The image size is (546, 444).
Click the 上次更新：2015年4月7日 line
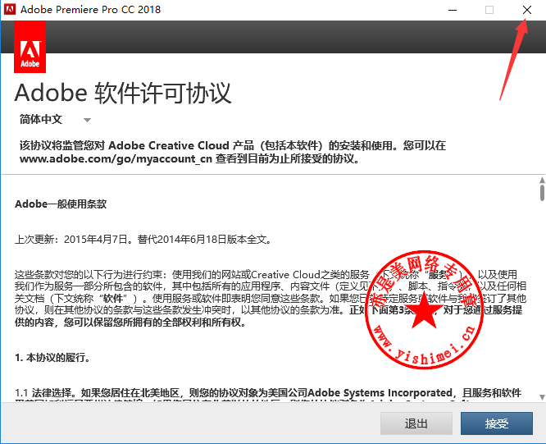pos(143,240)
